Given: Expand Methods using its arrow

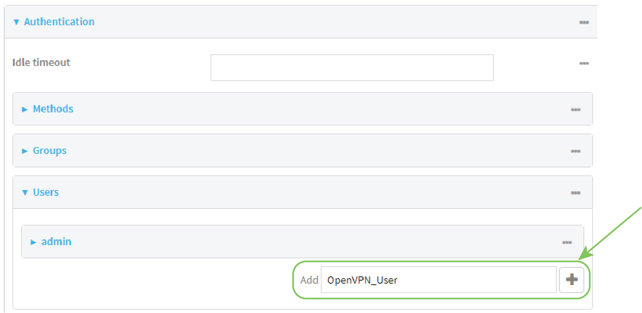Looking at the screenshot, I should pos(25,110).
